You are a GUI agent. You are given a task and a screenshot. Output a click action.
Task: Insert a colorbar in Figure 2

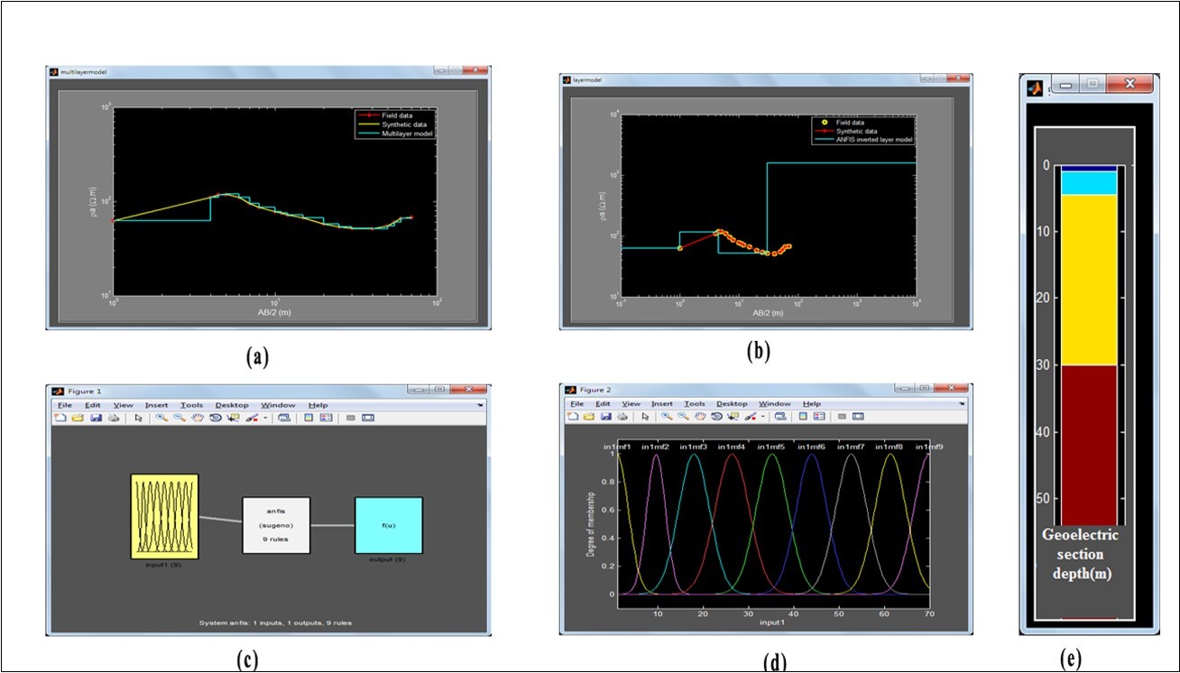point(801,417)
